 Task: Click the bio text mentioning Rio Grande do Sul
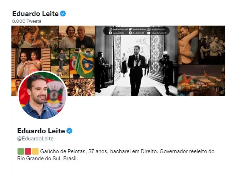coord(116,155)
